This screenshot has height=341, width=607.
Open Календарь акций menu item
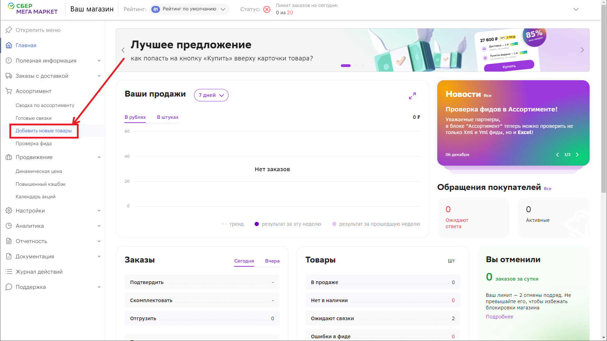35,197
